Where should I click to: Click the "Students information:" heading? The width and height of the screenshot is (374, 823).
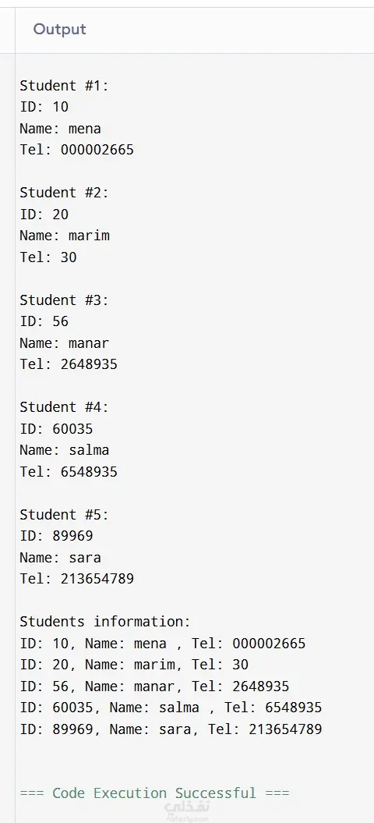[105, 622]
